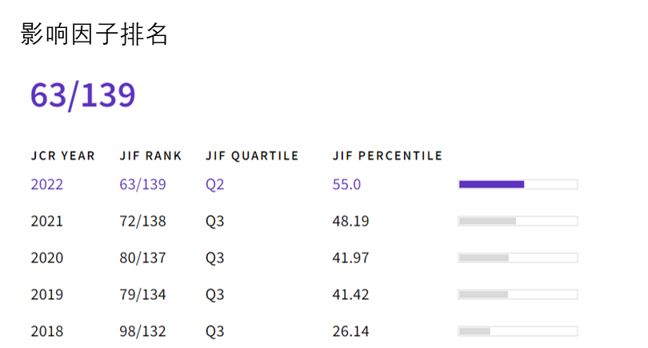
Task: Select the JIF RANK column header
Action: [150, 156]
